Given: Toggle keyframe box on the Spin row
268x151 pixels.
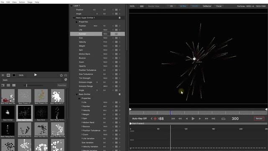Looking at the screenshot, I should point(116,50).
